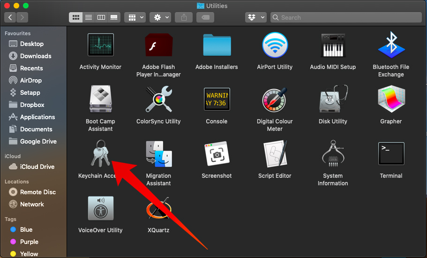Launch Bluetooth File Exchange

click(x=391, y=45)
